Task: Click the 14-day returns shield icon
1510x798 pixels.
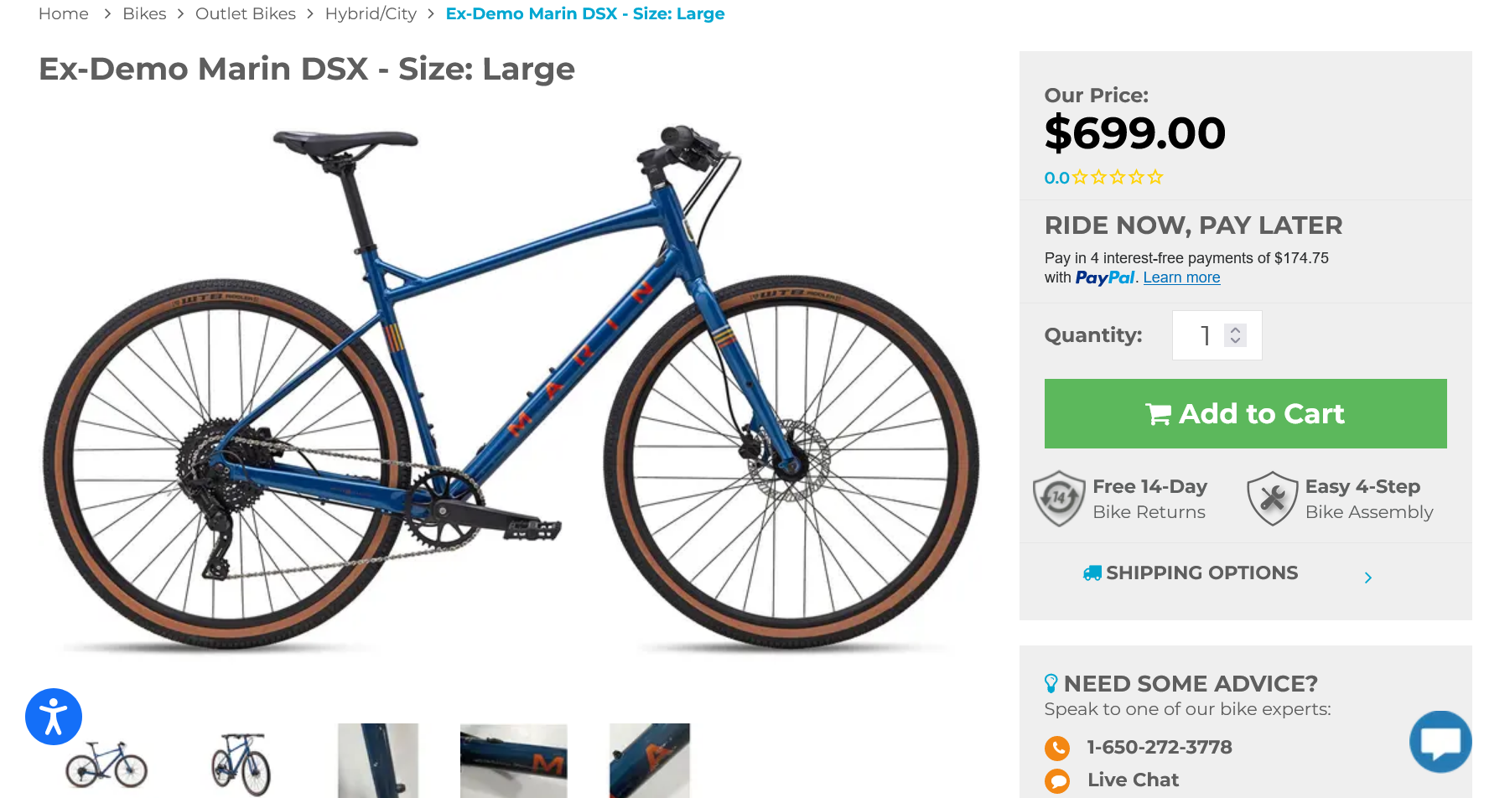Action: (x=1059, y=499)
